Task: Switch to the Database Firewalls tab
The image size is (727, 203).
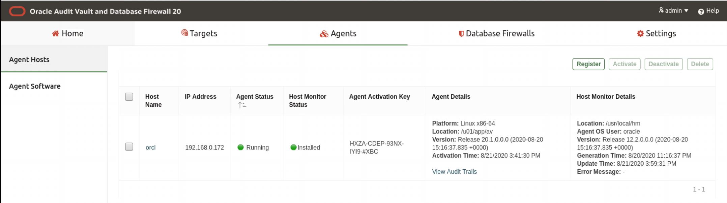Action: [496, 34]
